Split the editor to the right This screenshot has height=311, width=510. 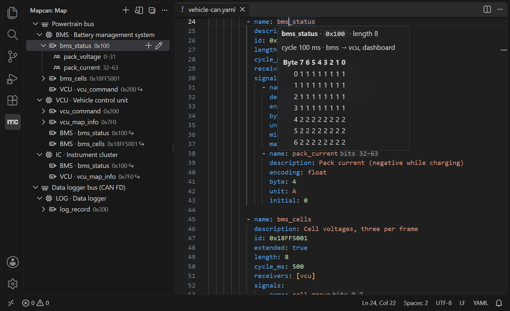point(487,9)
